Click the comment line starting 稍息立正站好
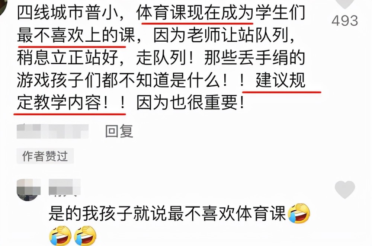Screen dimensions: 372x246 tap(161, 58)
